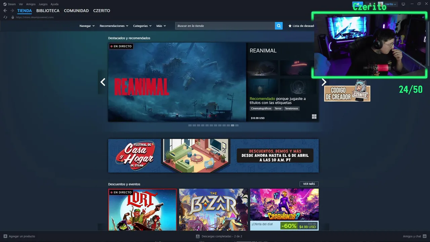
Task: Click the REANIMAL title text in side panel
Action: click(263, 50)
